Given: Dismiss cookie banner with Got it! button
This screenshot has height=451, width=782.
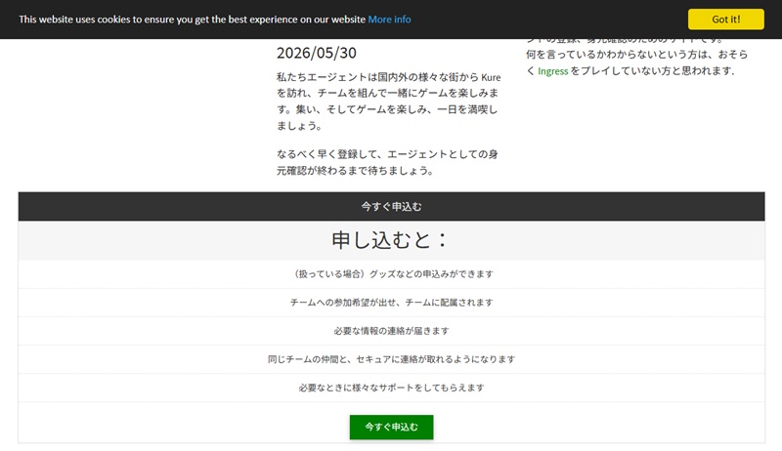Looking at the screenshot, I should pos(725,19).
